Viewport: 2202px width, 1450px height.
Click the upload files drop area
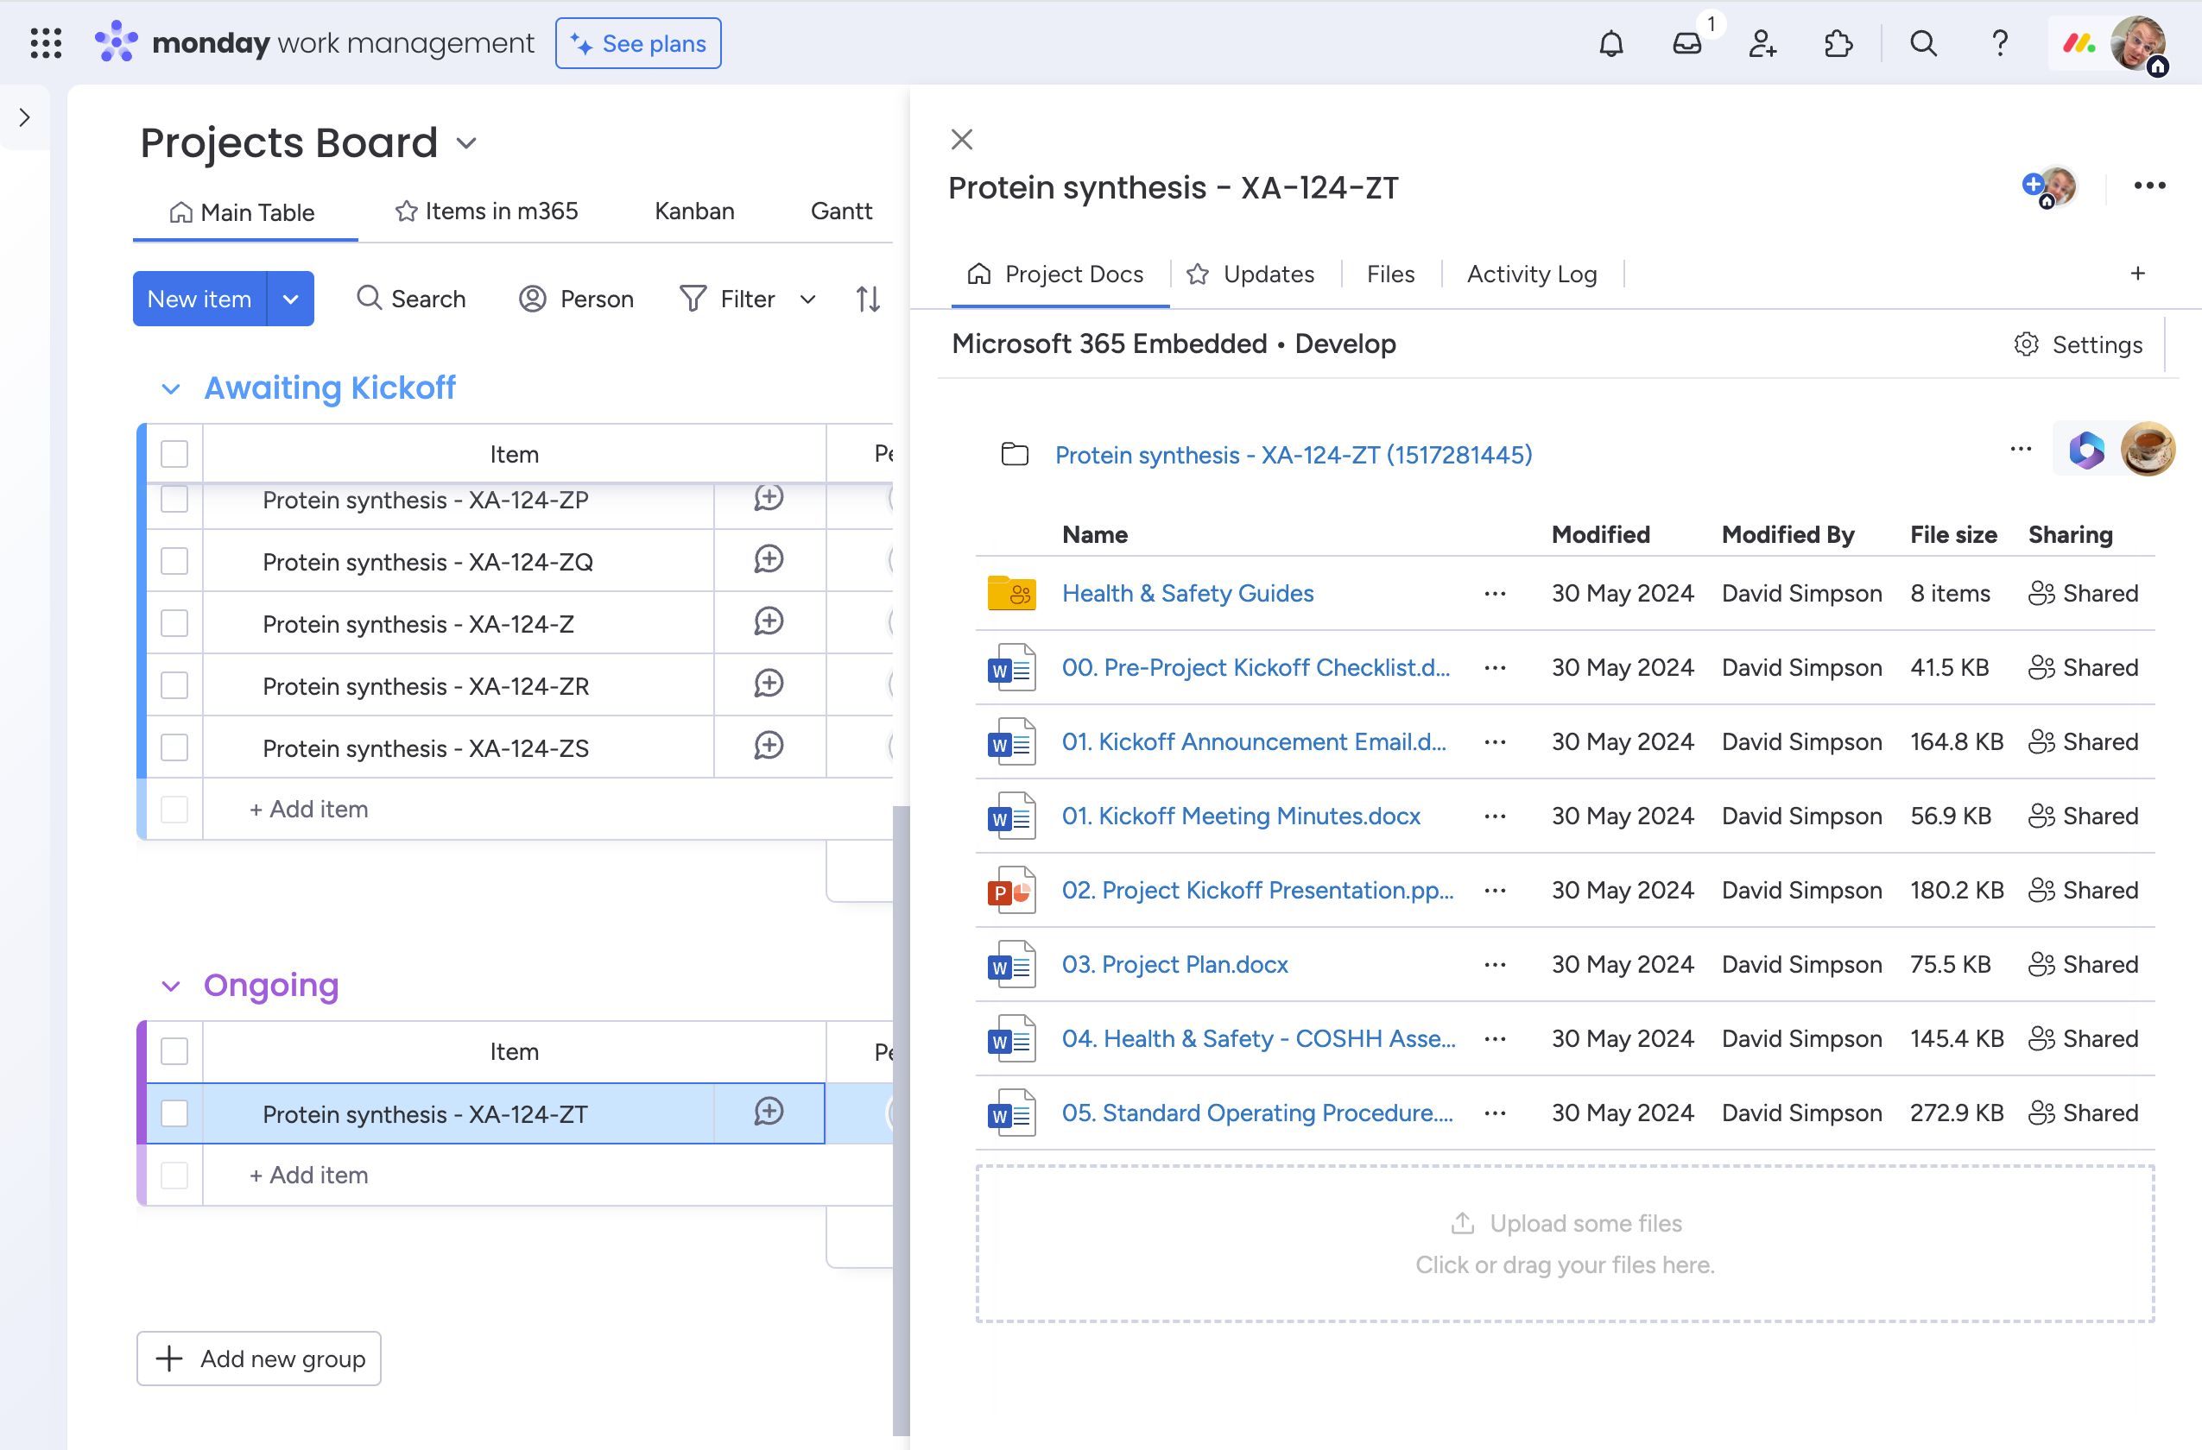1566,1244
